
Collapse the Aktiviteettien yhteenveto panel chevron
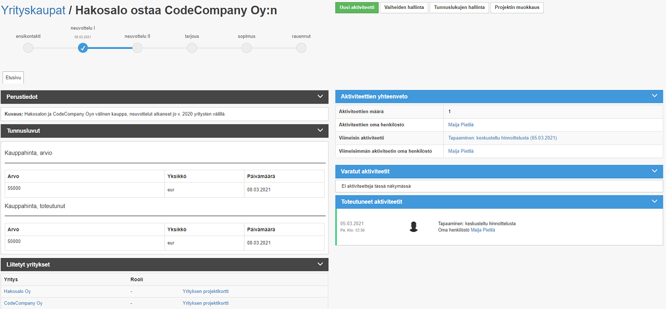[655, 96]
